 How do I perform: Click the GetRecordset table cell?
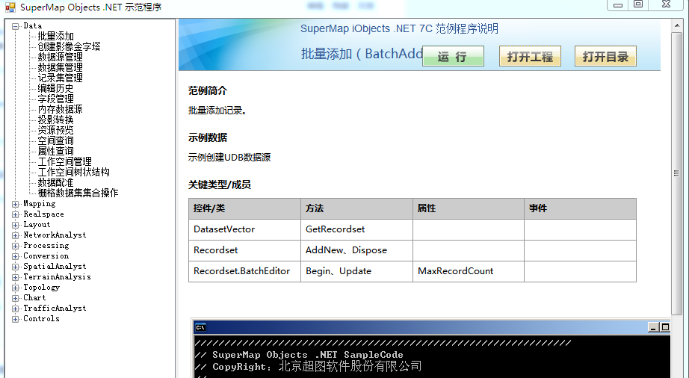click(356, 229)
